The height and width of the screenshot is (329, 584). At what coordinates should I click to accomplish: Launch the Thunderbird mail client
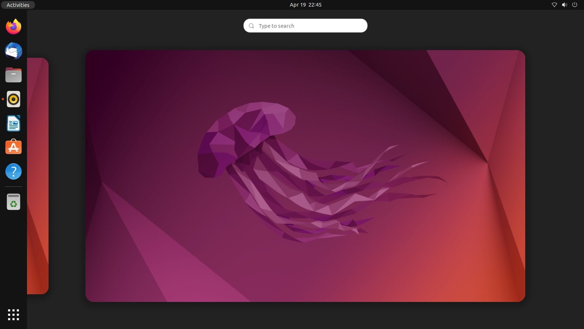[x=13, y=51]
